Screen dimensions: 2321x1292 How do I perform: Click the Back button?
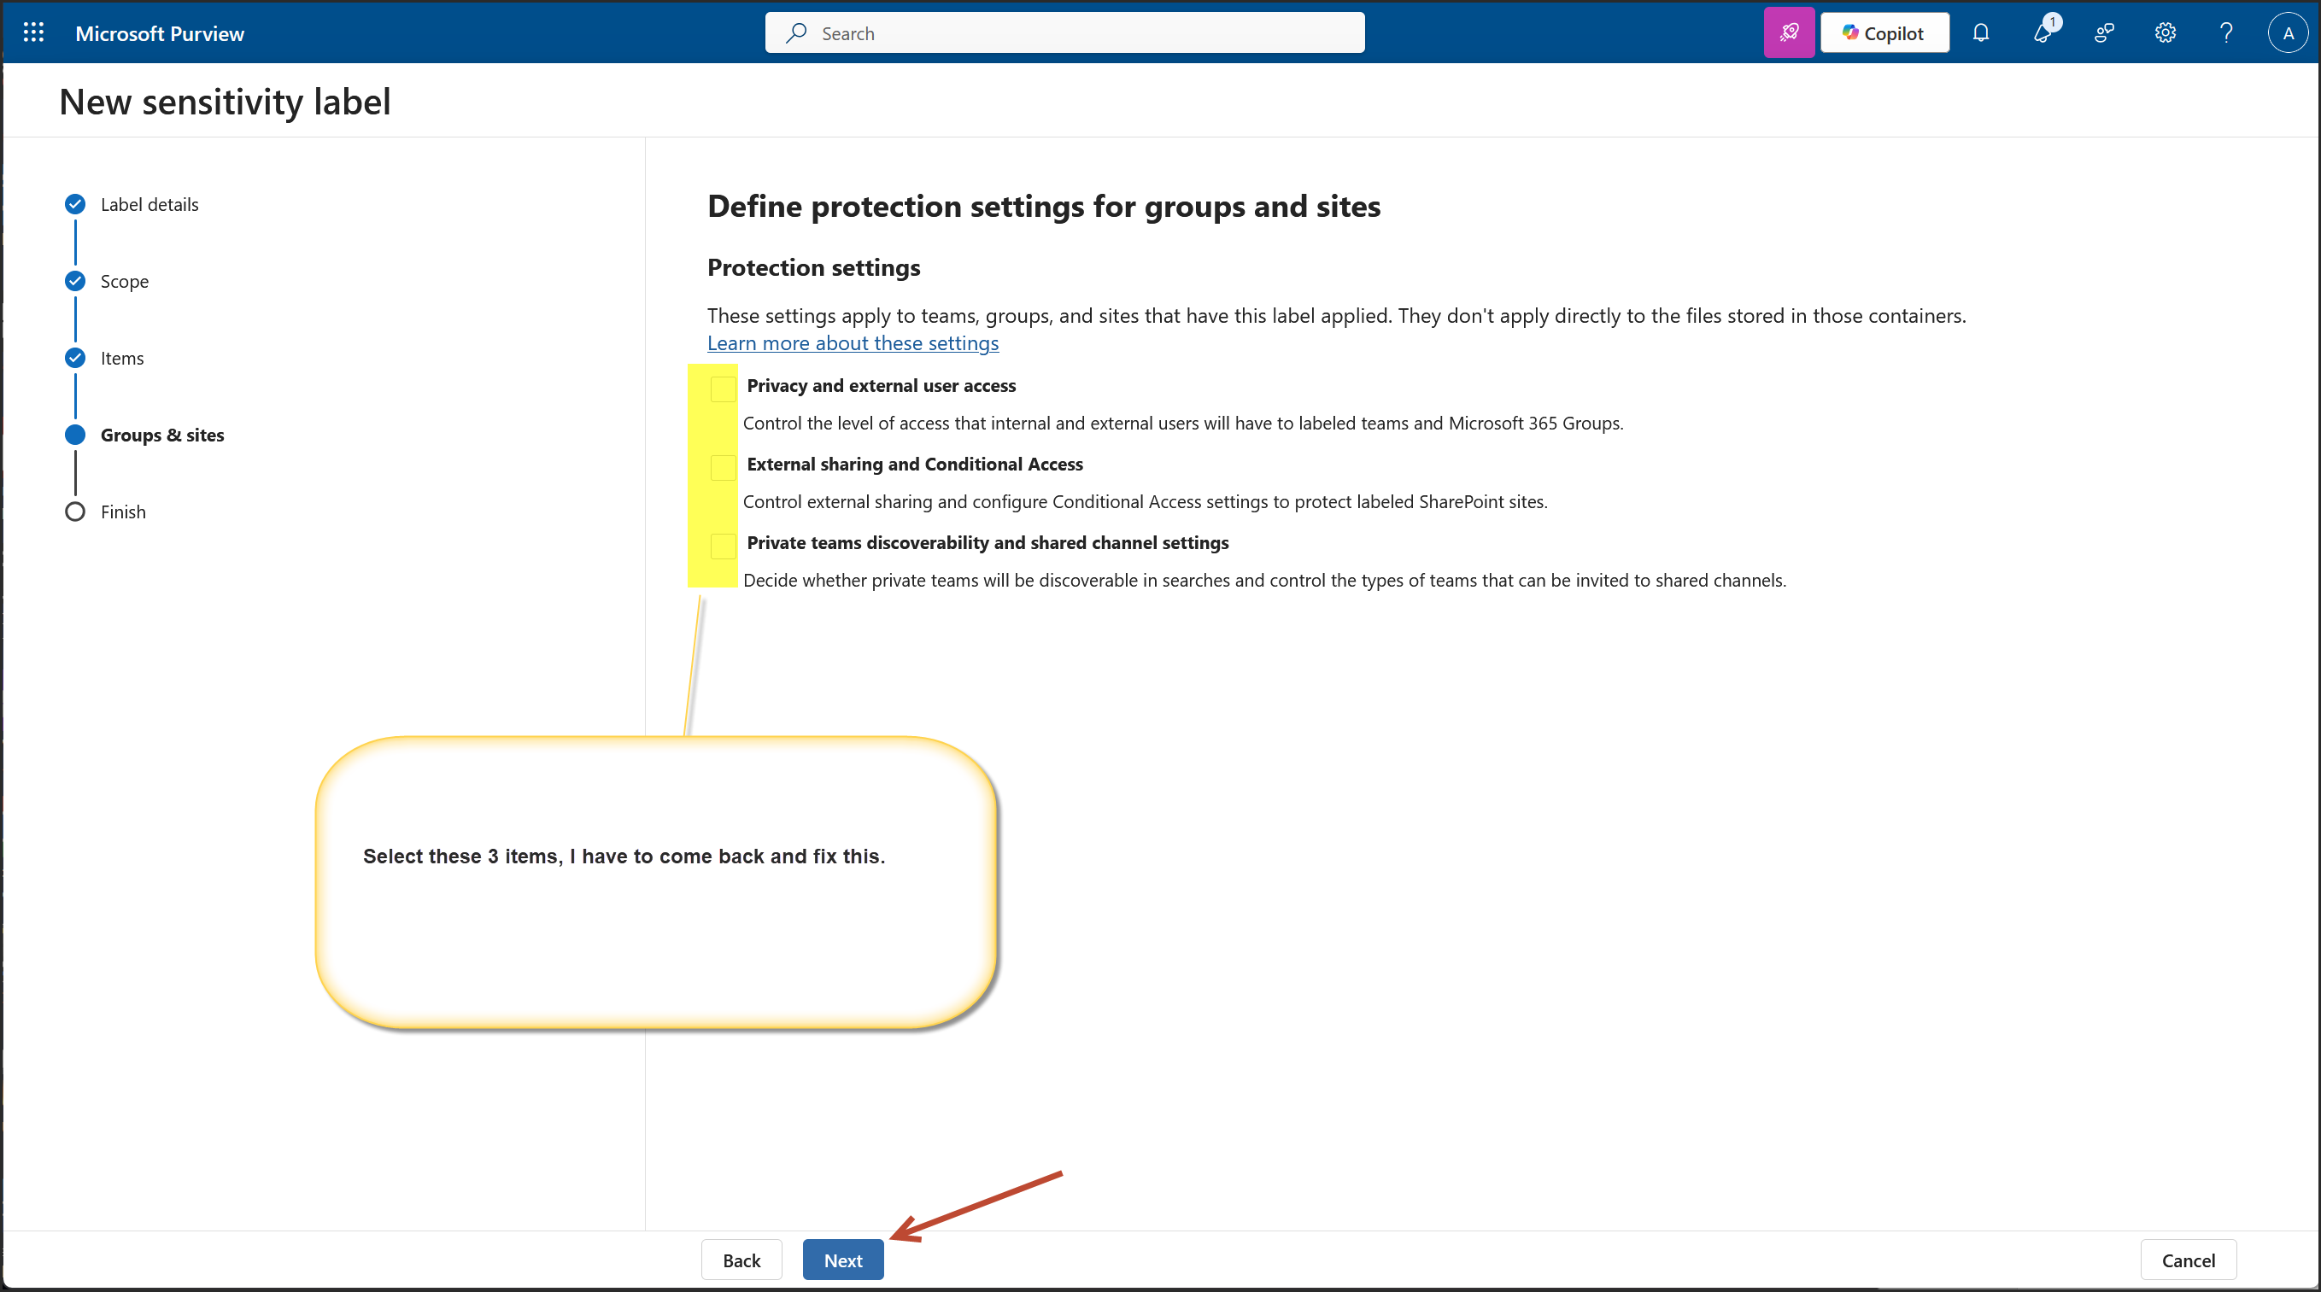point(741,1260)
